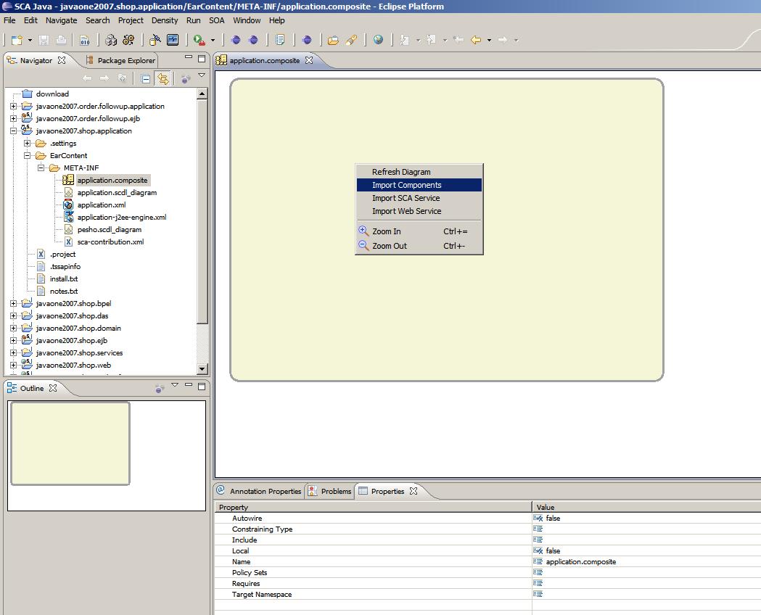Click the Zoom In magnifier icon
Image resolution: width=761 pixels, height=615 pixels.
[363, 231]
